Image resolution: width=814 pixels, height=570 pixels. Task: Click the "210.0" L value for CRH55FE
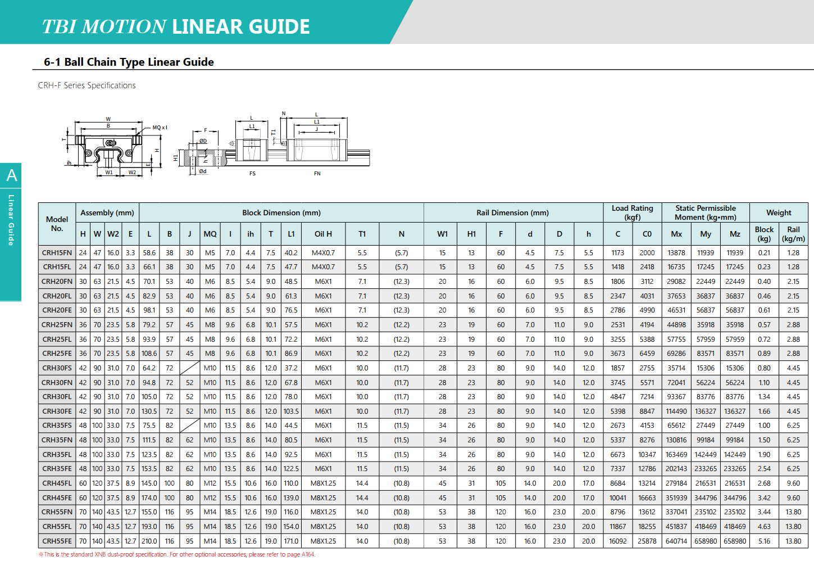point(149,541)
